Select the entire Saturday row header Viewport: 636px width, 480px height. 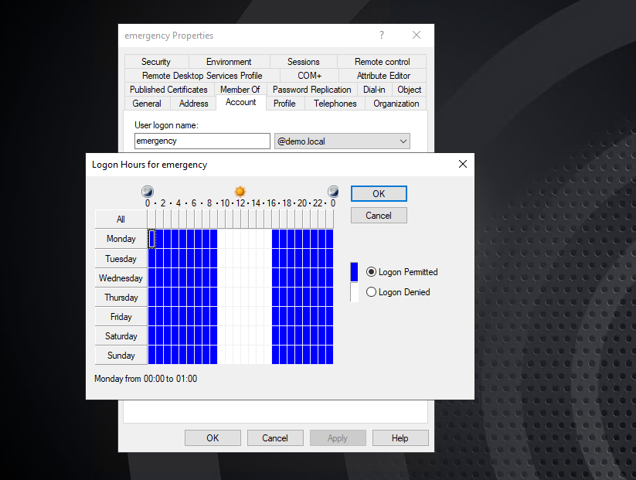121,336
